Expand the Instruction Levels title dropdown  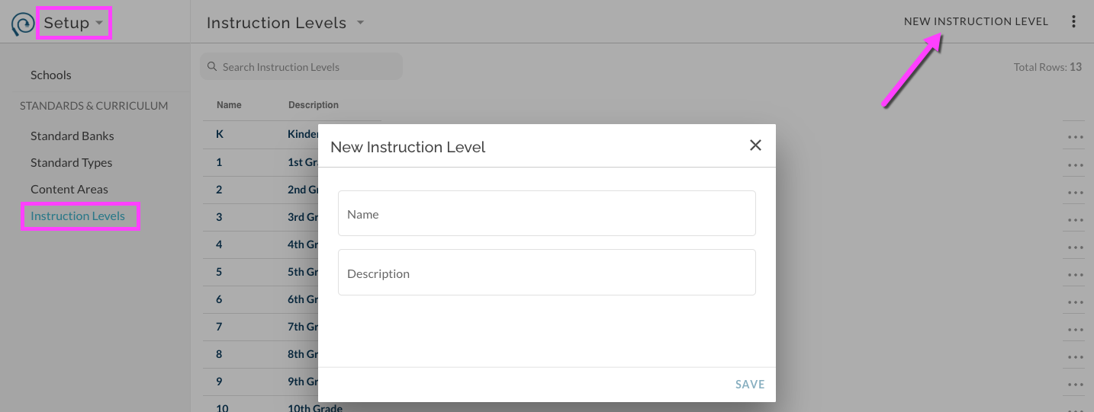click(x=360, y=23)
